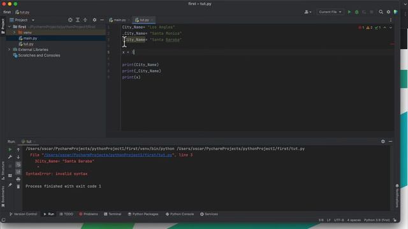The image size is (408, 229).
Task: Open the Bookmarks vertical side tab
Action: point(3,197)
